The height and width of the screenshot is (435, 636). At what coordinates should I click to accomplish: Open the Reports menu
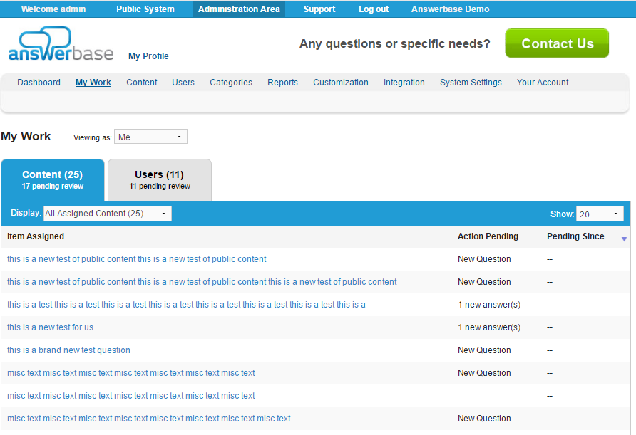[x=282, y=82]
